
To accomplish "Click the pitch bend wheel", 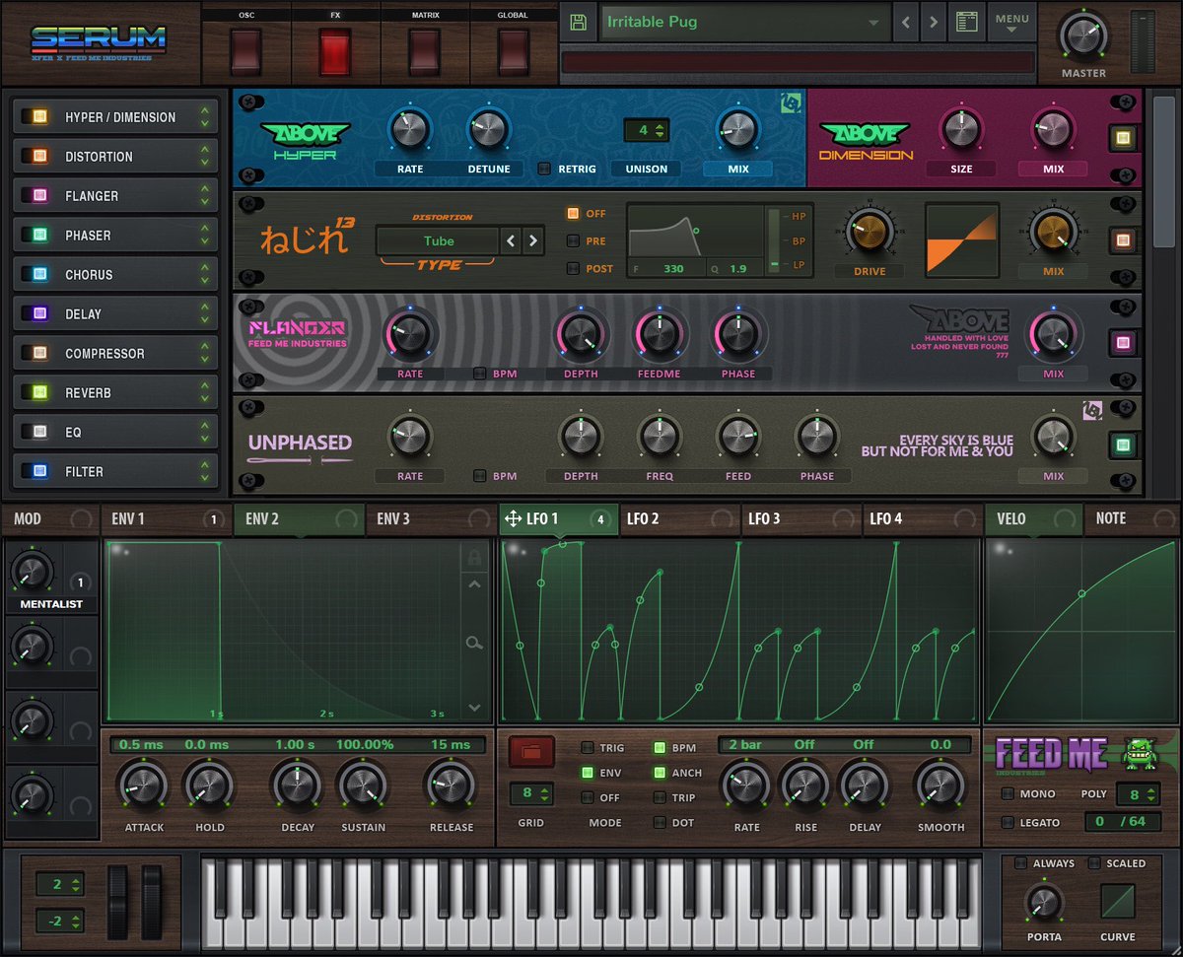I will pyautogui.click(x=118, y=902).
